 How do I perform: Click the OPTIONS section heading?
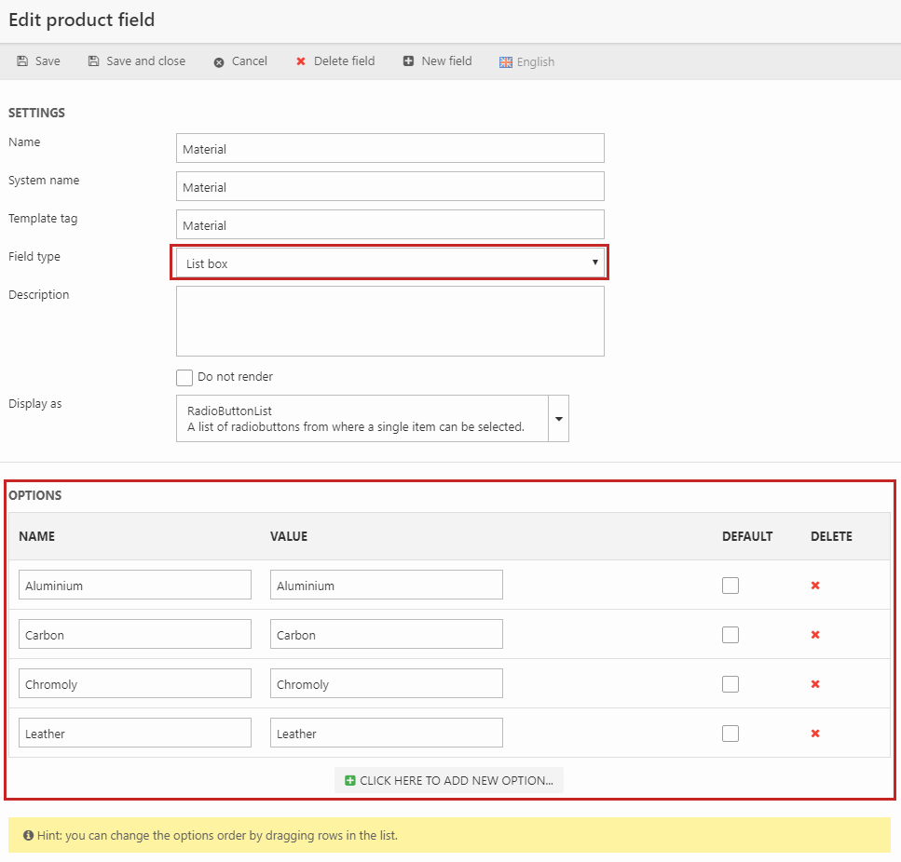tap(35, 495)
